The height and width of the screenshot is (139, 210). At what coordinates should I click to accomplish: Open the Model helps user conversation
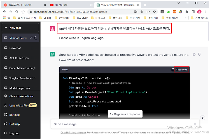click(x=20, y=88)
